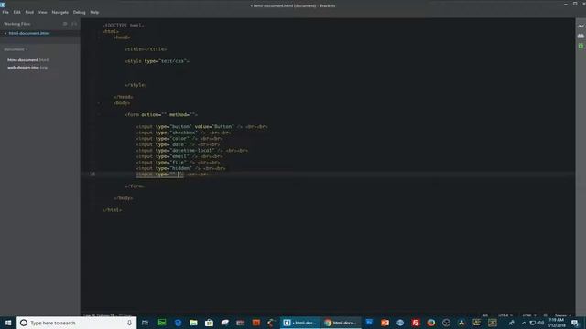586x329 pixels.
Task: Click the Live Preview lightning icon
Action: coord(581,27)
